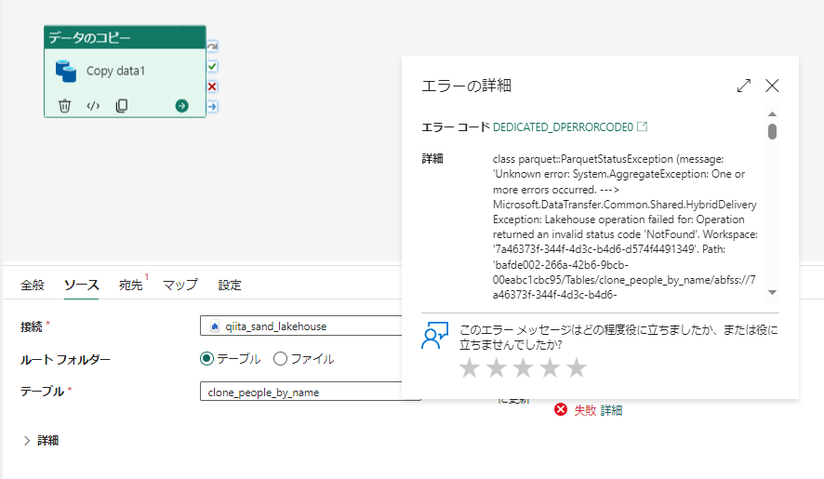The image size is (824, 479).
Task: Click error panel scrollbar down arrow
Action: pyautogui.click(x=772, y=292)
